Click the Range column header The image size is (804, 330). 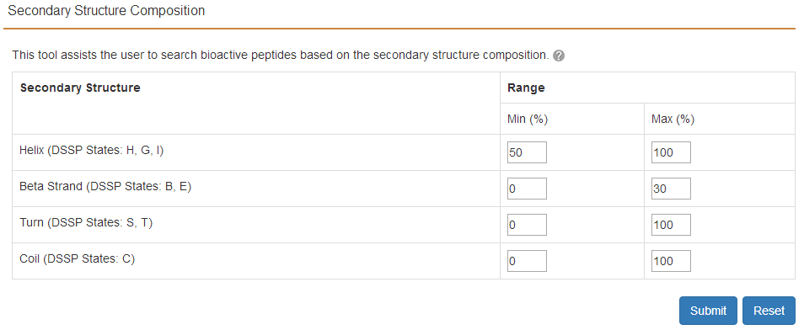click(x=526, y=88)
